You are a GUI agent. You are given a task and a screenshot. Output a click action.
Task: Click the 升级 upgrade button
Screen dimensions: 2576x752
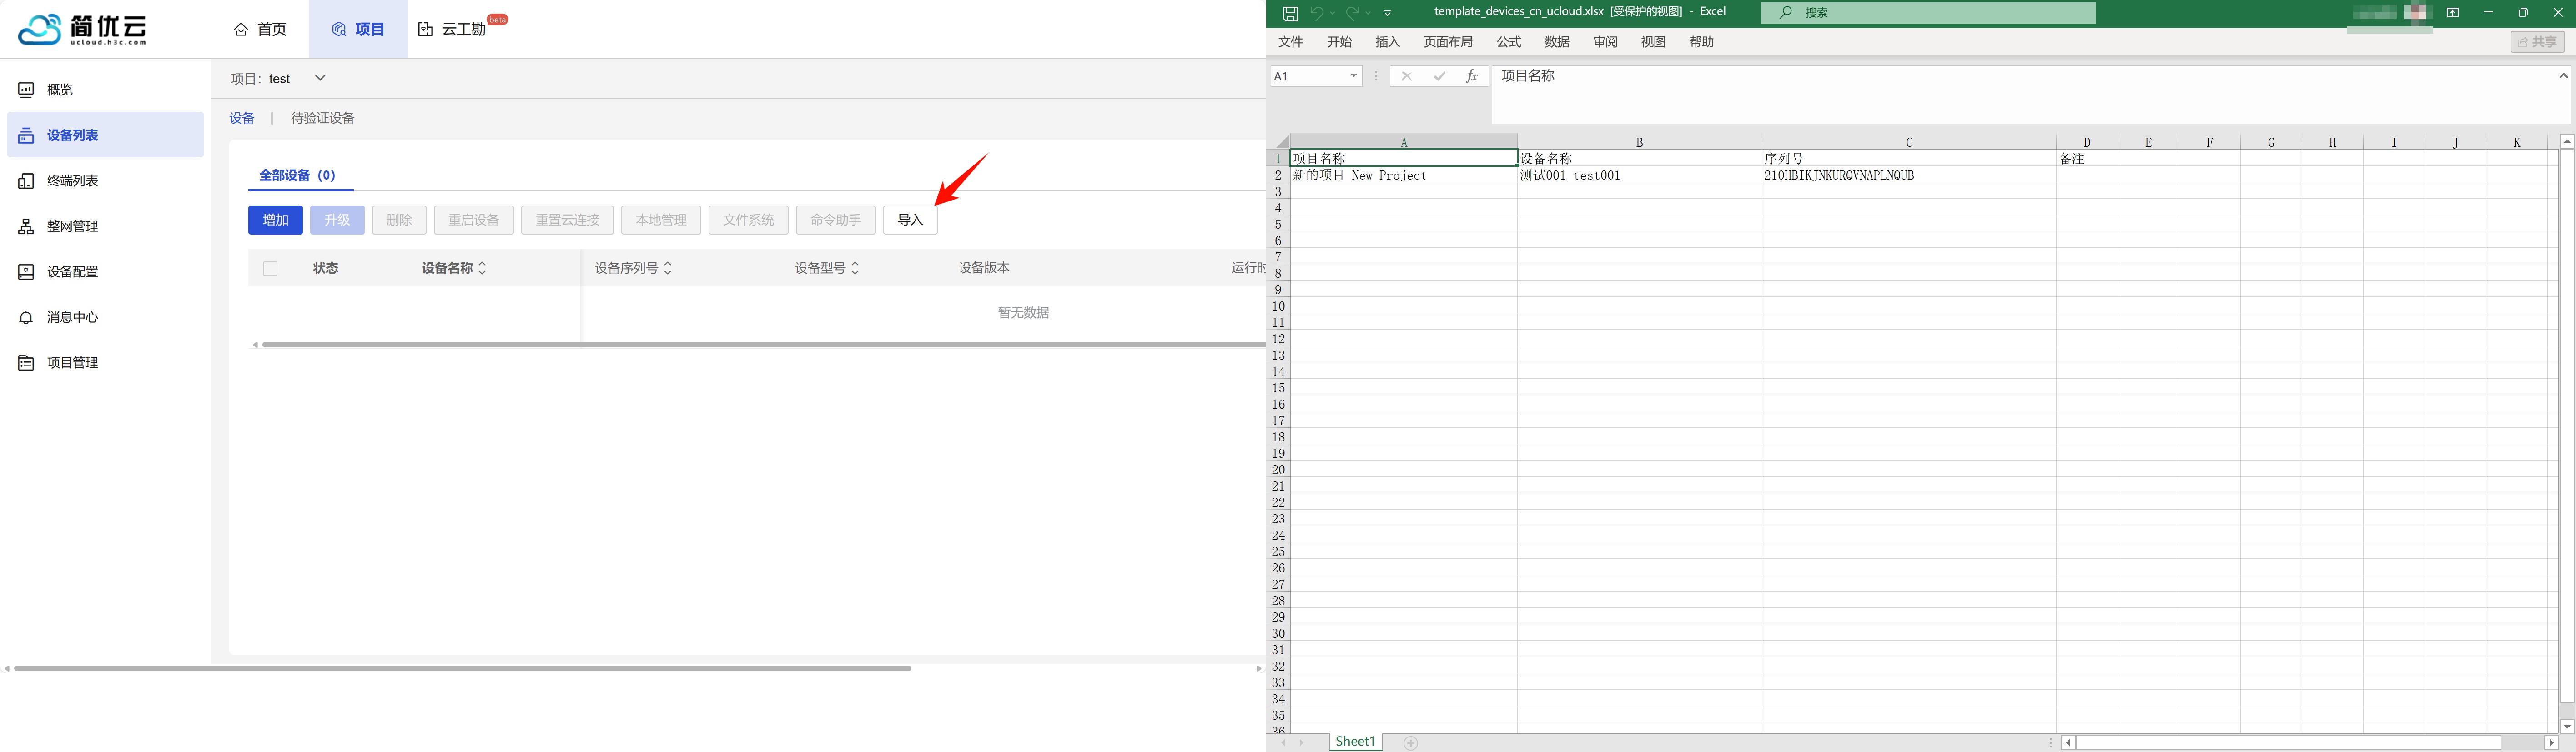click(337, 220)
